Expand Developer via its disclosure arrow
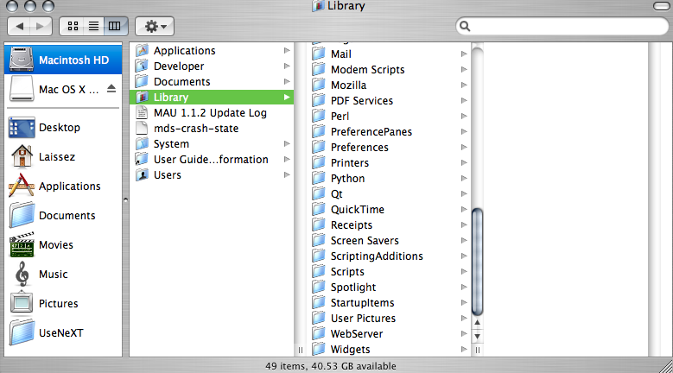 tap(287, 66)
